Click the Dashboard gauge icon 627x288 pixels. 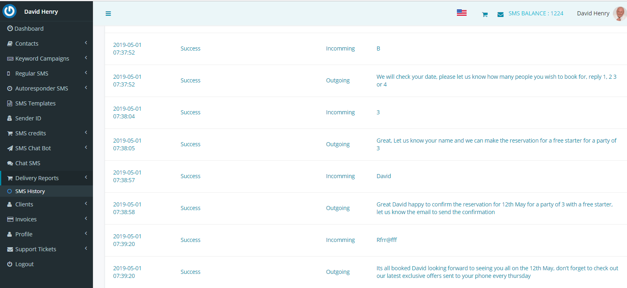[x=10, y=28]
